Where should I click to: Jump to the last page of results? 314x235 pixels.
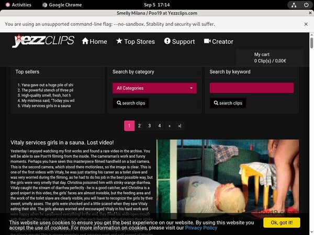click(x=180, y=126)
